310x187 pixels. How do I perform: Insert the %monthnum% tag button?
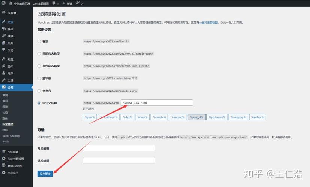(109, 117)
